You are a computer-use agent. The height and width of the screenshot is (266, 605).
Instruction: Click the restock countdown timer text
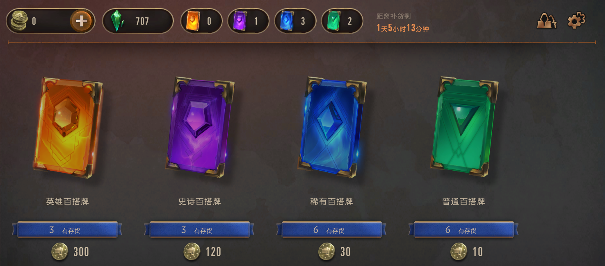click(x=403, y=28)
